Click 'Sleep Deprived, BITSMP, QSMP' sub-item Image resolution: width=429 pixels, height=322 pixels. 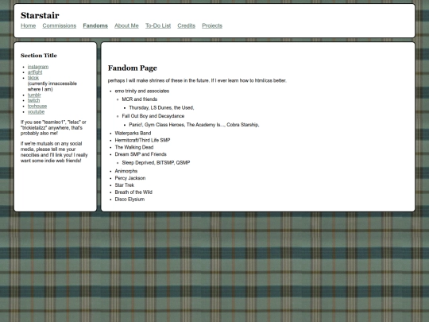tap(156, 163)
